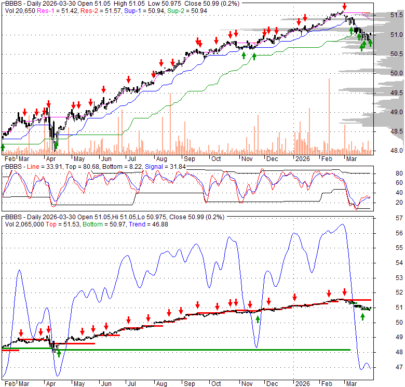This screenshot has width=405, height=387.
Task: Click the 2026 label on bottom chart time axis
Action: tap(303, 384)
